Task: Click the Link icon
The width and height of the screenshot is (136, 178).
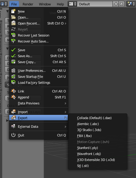Action: [x=13, y=91]
